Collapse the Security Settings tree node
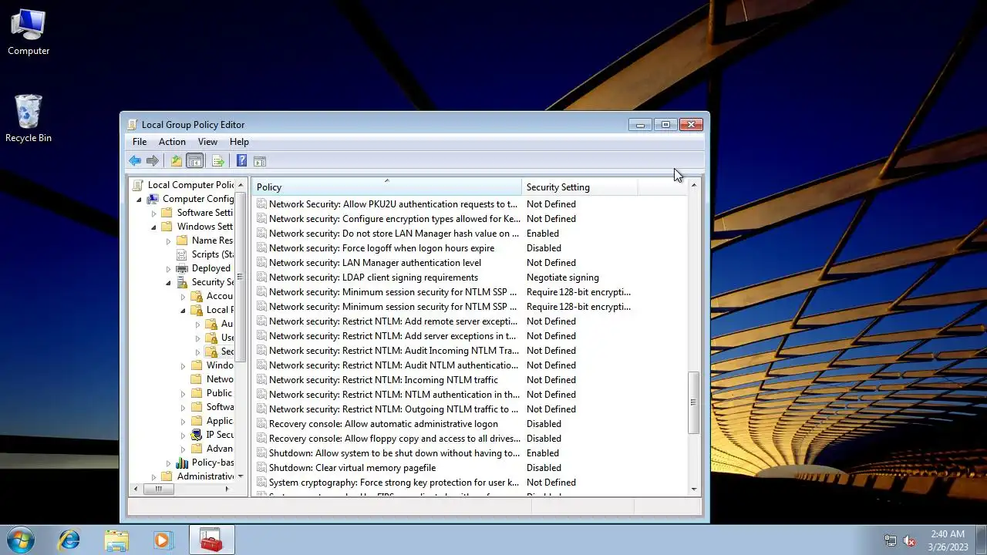 click(169, 282)
